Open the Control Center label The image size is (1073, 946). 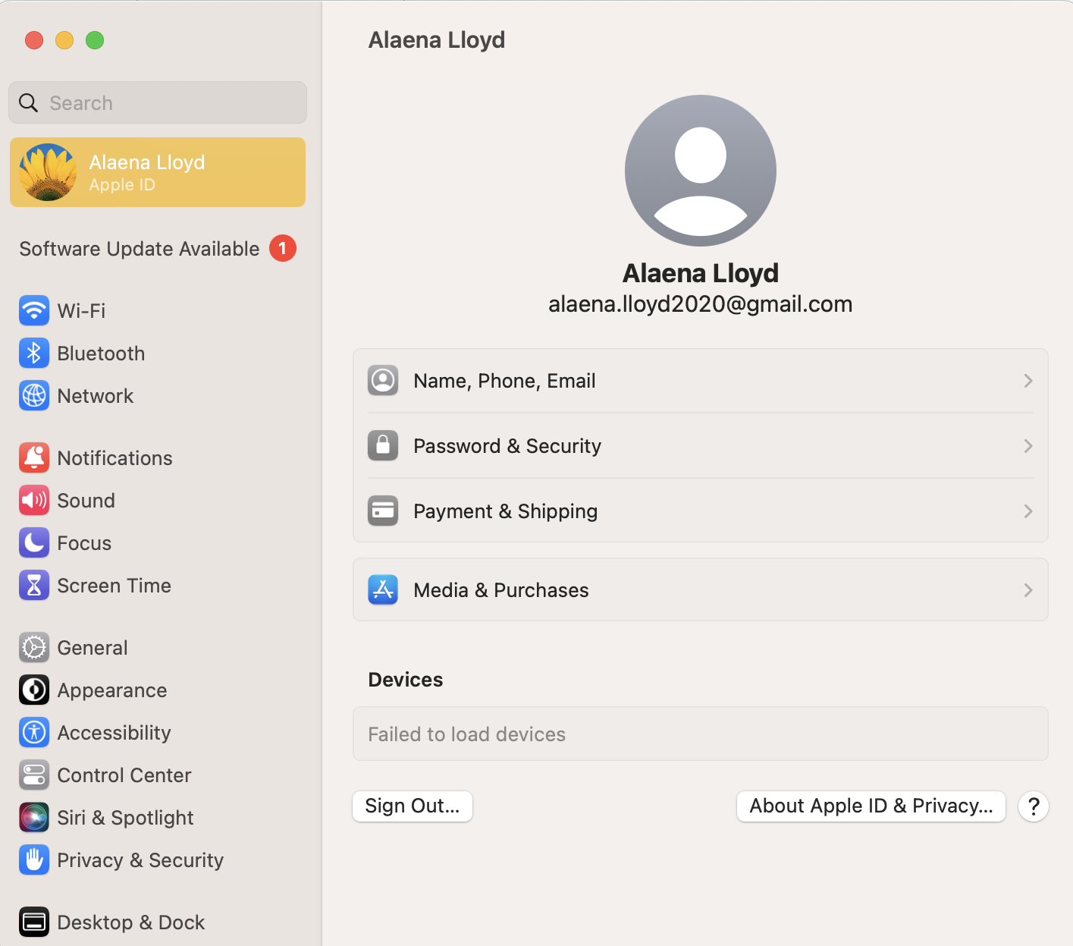click(x=124, y=775)
